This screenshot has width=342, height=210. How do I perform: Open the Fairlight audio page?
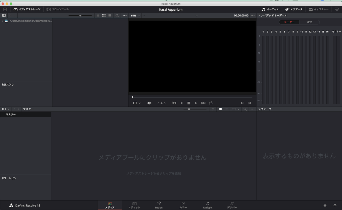pos(207,205)
